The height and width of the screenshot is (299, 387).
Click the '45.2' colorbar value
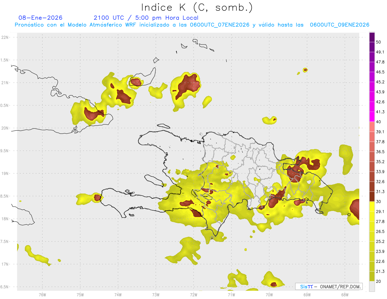(380, 82)
